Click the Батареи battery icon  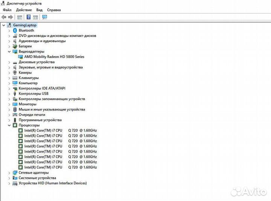pos(15,46)
